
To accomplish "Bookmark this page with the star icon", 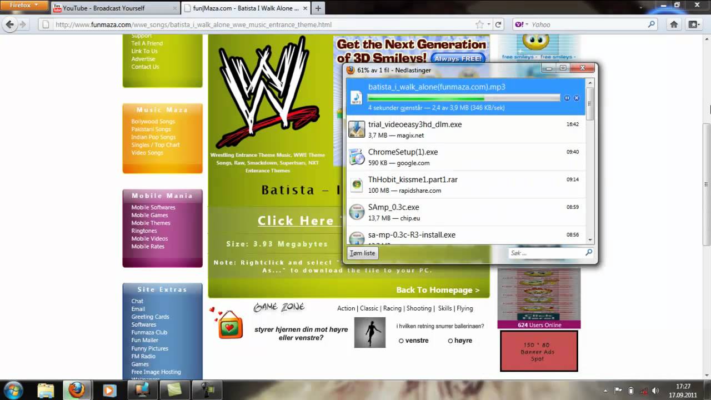I will [x=479, y=24].
